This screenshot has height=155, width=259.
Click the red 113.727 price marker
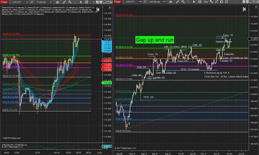(107, 61)
